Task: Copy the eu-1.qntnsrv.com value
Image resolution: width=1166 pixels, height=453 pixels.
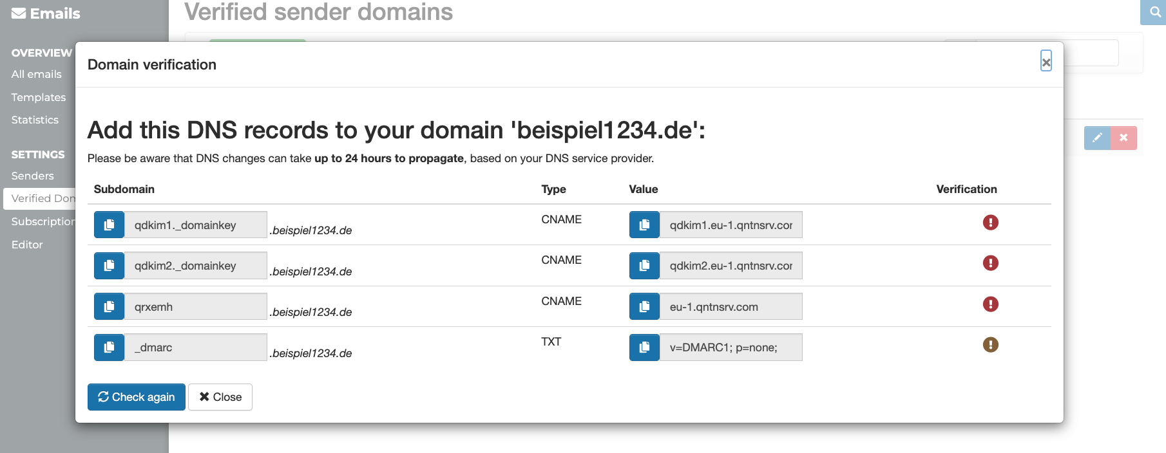Action: click(644, 306)
